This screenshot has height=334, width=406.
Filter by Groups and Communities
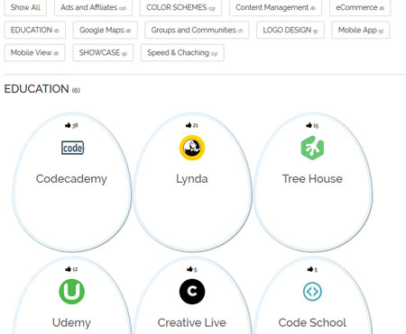pyautogui.click(x=197, y=30)
